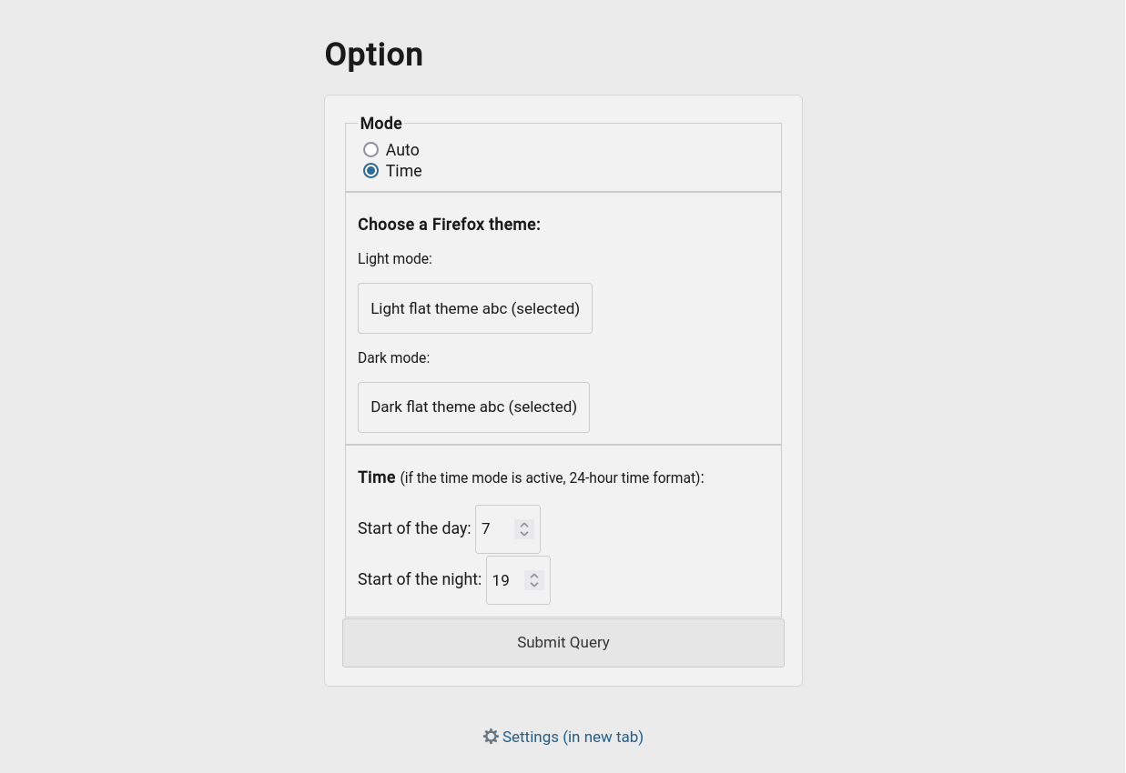Open the Settings (in new tab) link
Image resolution: width=1126 pixels, height=773 pixels.
coord(573,737)
